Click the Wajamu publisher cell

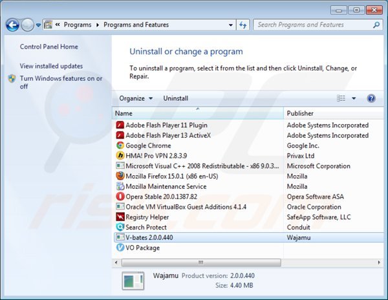pos(299,237)
